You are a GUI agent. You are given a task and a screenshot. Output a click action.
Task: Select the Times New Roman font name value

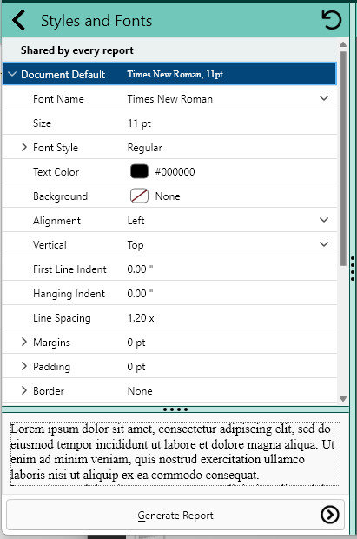point(169,99)
